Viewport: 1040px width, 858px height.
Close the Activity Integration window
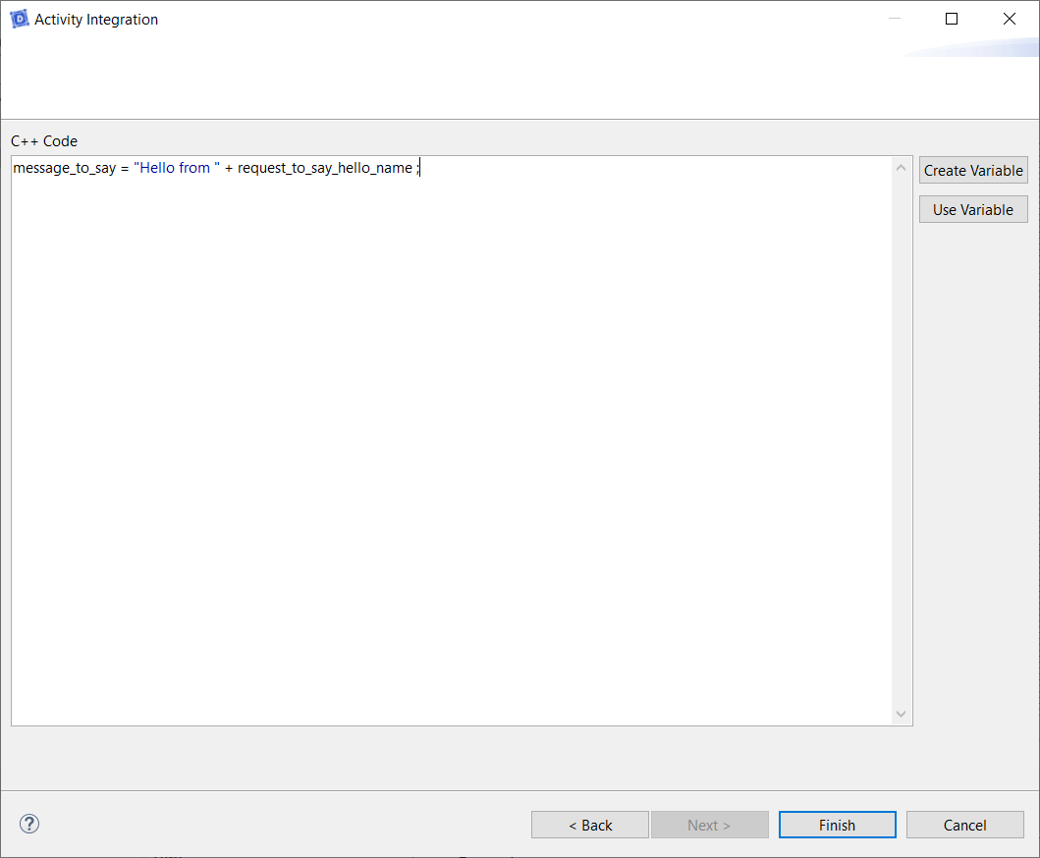(1009, 20)
